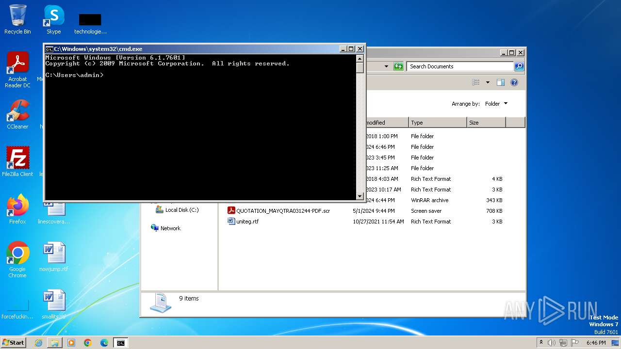The width and height of the screenshot is (621, 349).
Task: Open the Action Center flag icon
Action: (x=575, y=343)
